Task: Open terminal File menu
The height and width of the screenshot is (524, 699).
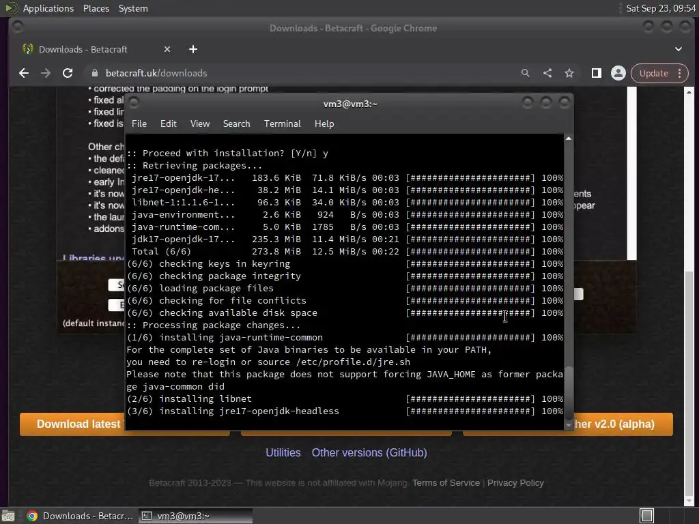Action: click(x=139, y=124)
